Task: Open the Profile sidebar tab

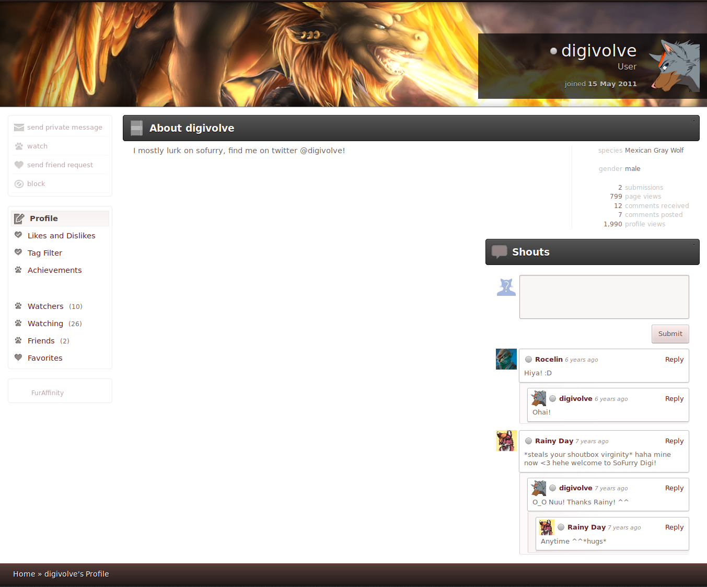Action: pyautogui.click(x=60, y=218)
